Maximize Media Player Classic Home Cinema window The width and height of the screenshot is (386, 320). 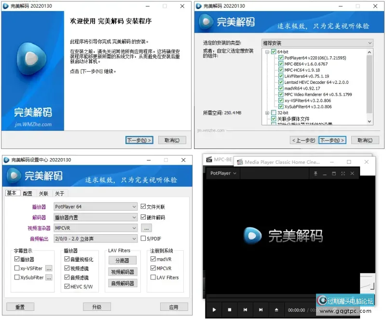349,162
